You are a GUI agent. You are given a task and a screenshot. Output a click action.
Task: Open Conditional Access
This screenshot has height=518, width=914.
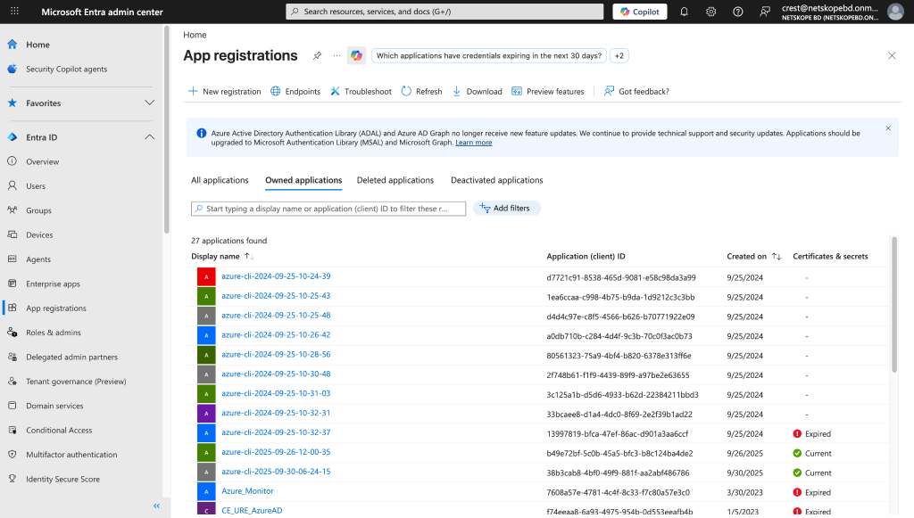[x=59, y=431]
